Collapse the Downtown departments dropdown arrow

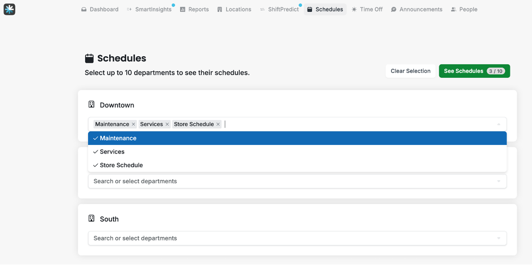498,125
